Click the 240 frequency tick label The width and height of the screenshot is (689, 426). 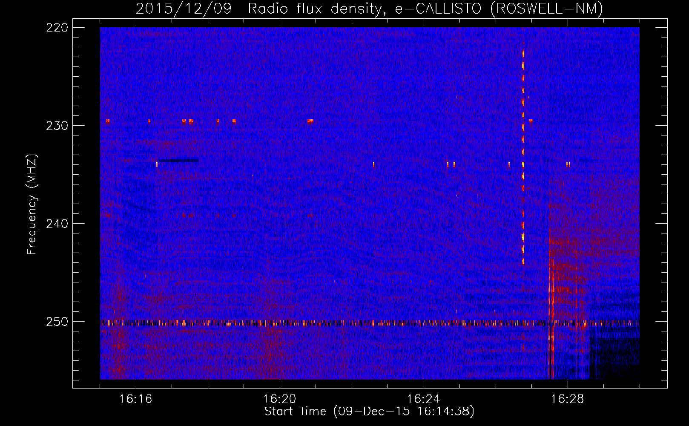pos(57,224)
